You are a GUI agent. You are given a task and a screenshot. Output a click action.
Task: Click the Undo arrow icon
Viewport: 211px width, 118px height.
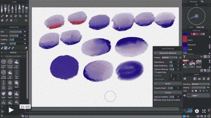[26, 16]
